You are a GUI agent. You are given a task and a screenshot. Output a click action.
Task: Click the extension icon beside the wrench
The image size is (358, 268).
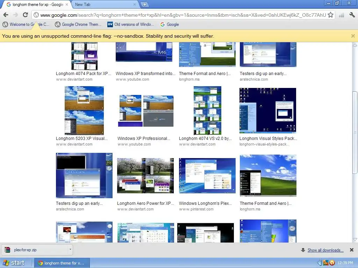click(341, 15)
